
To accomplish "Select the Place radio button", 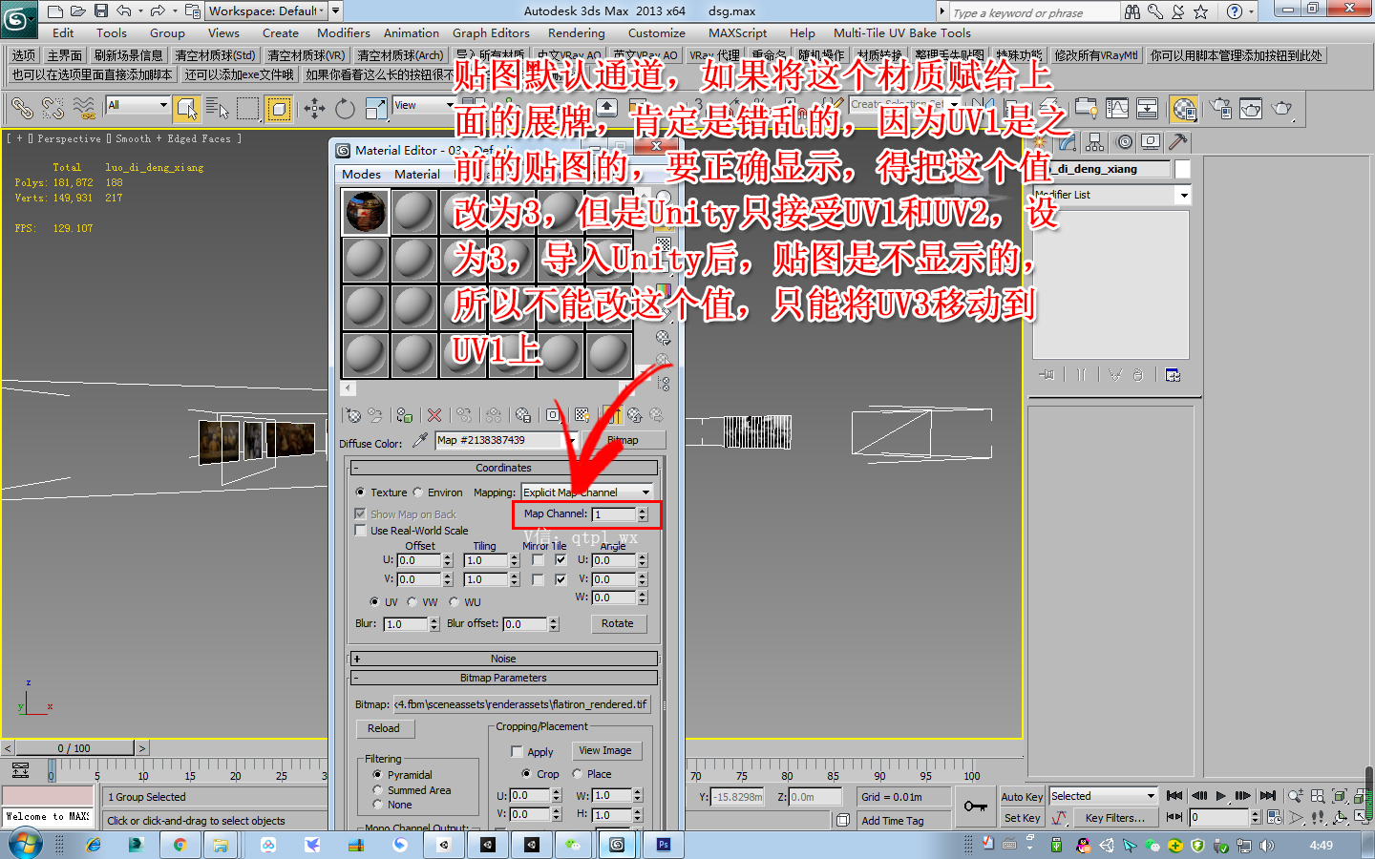I will pos(577,774).
